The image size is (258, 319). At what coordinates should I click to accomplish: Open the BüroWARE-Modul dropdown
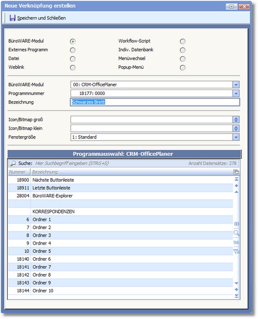(236, 84)
